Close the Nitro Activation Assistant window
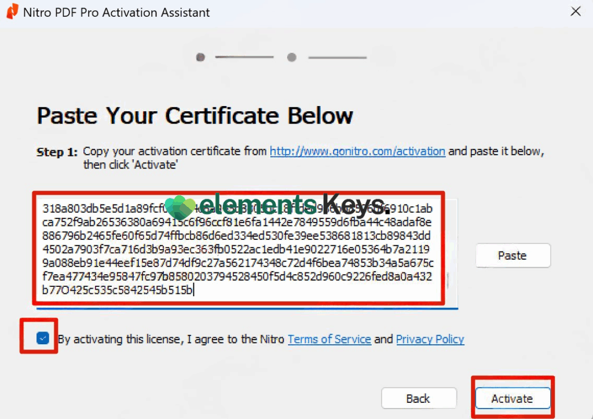 click(x=576, y=11)
